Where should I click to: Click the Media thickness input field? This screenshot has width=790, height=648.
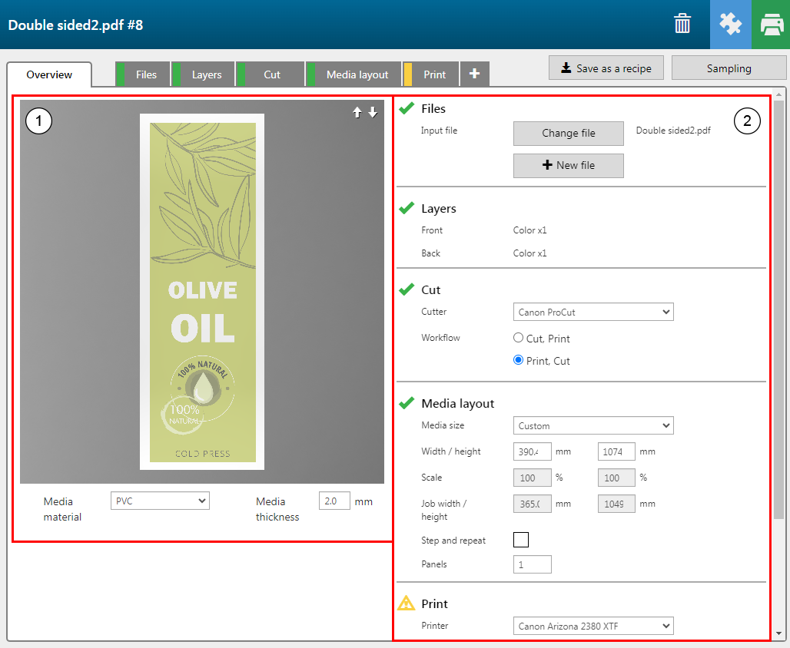click(x=334, y=501)
